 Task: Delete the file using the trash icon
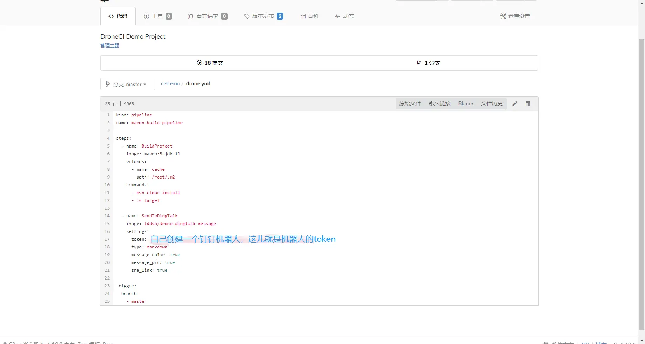pos(528,104)
